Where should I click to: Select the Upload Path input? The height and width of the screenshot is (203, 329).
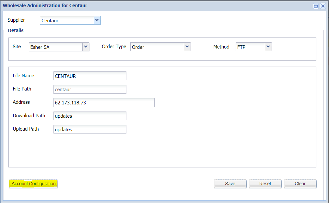(x=90, y=129)
